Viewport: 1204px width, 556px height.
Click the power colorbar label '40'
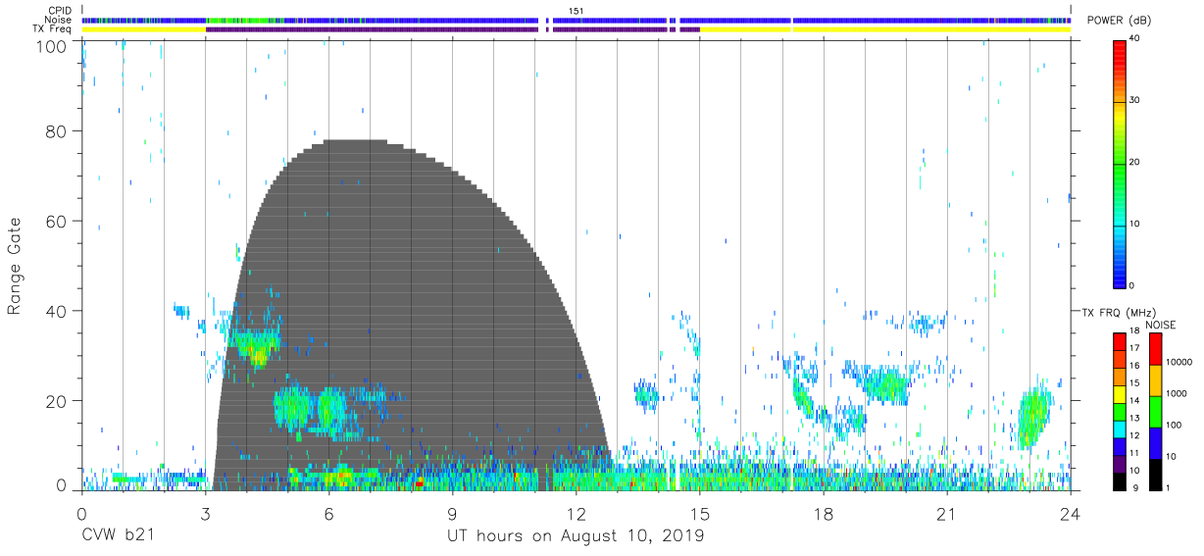pyautogui.click(x=1134, y=38)
